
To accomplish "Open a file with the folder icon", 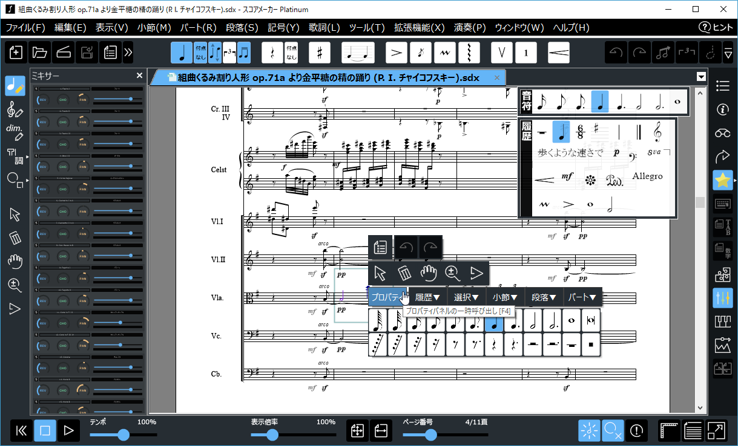I will pos(40,53).
